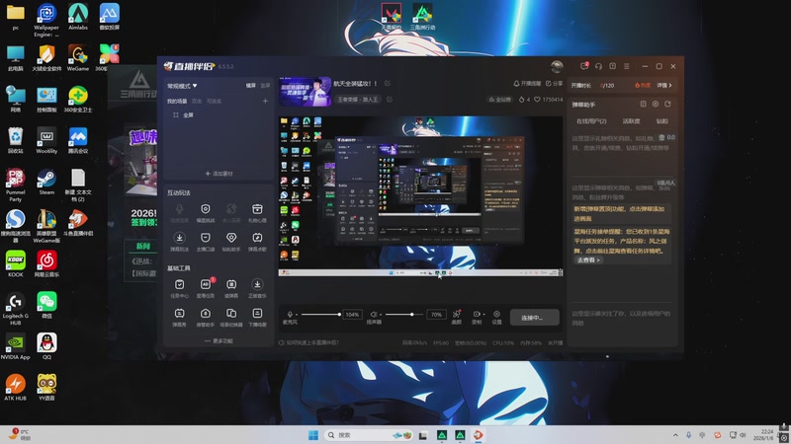Screen dimensions: 791x444
Task: Open the 场景切换器 tool
Action: (x=231, y=317)
